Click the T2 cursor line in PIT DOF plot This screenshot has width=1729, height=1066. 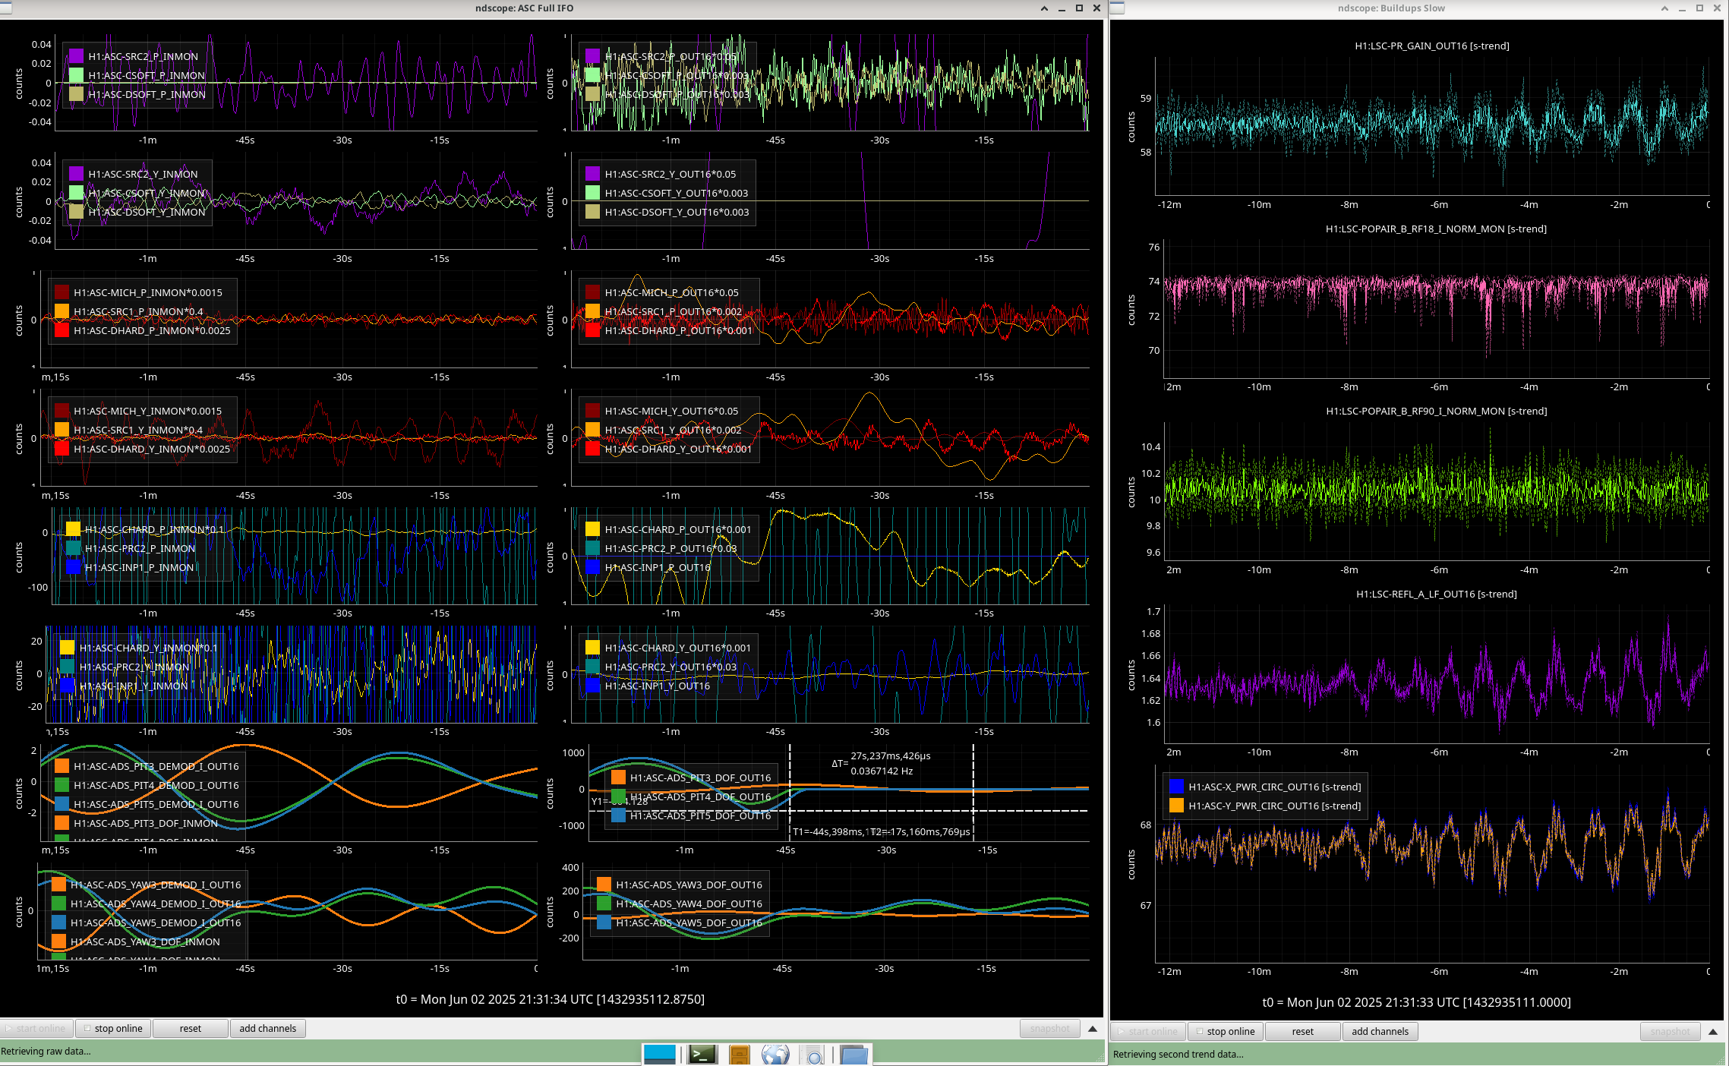click(x=973, y=792)
